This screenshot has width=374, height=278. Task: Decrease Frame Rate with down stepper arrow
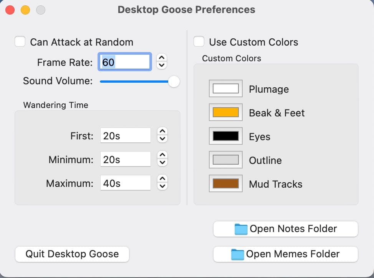tap(162, 65)
